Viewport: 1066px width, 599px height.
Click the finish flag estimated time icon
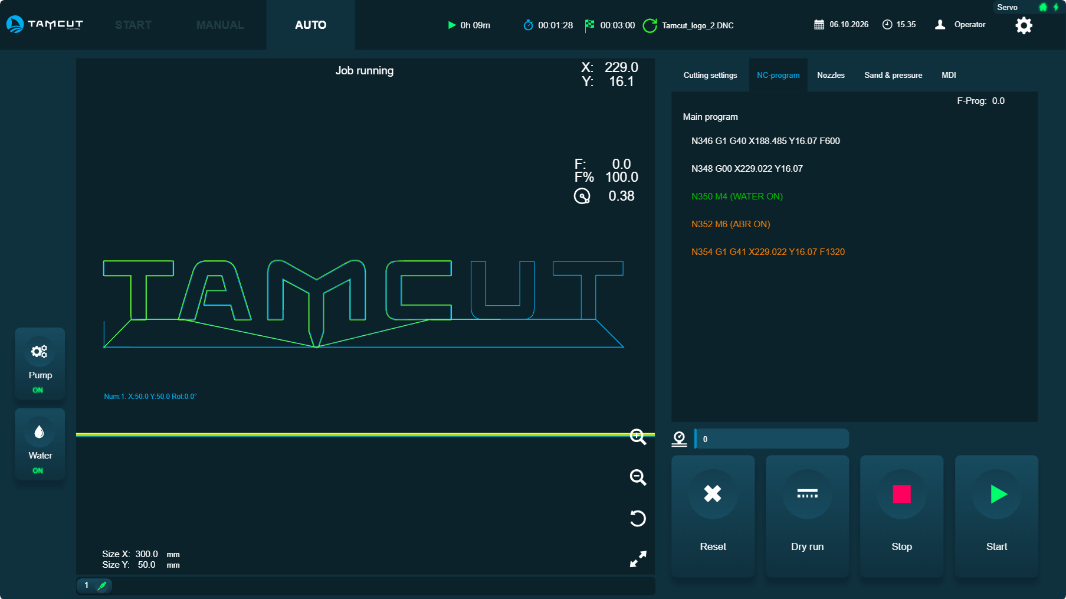point(589,25)
